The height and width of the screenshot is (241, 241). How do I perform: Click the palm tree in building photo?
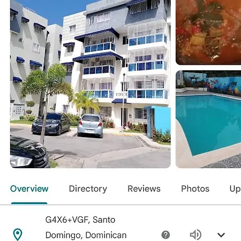[x=46, y=100]
